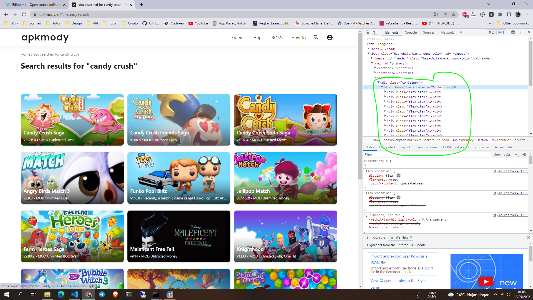Image resolution: width=533 pixels, height=300 pixels.
Task: Show more DevTools tabs chevron
Action: click(x=461, y=32)
